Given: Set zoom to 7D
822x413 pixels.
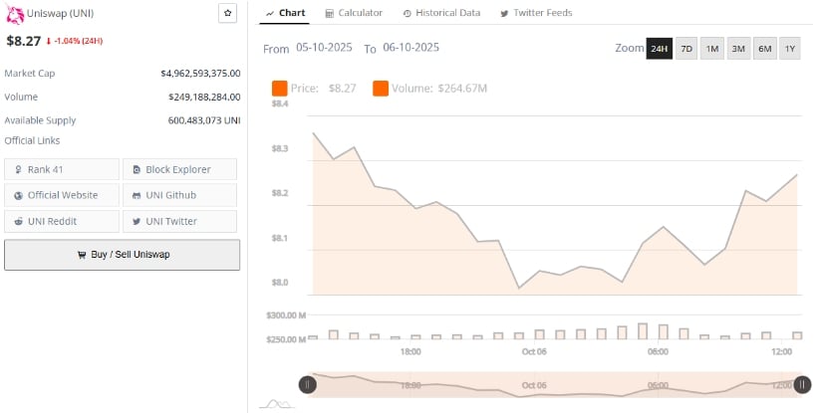Looking at the screenshot, I should tap(686, 49).
